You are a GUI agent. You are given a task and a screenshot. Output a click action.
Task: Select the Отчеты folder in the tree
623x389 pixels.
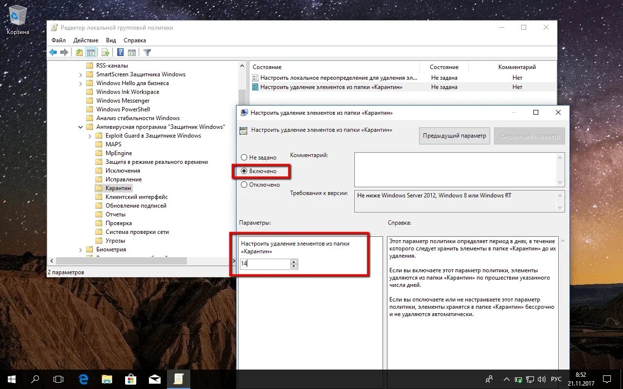pos(111,214)
